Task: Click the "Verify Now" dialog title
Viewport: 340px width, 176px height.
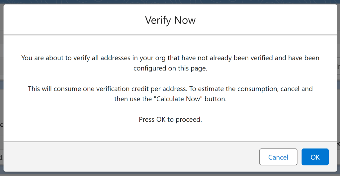Action: (170, 20)
